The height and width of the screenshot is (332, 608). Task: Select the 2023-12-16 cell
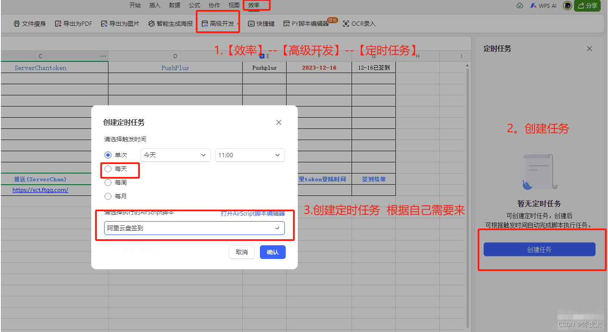319,68
